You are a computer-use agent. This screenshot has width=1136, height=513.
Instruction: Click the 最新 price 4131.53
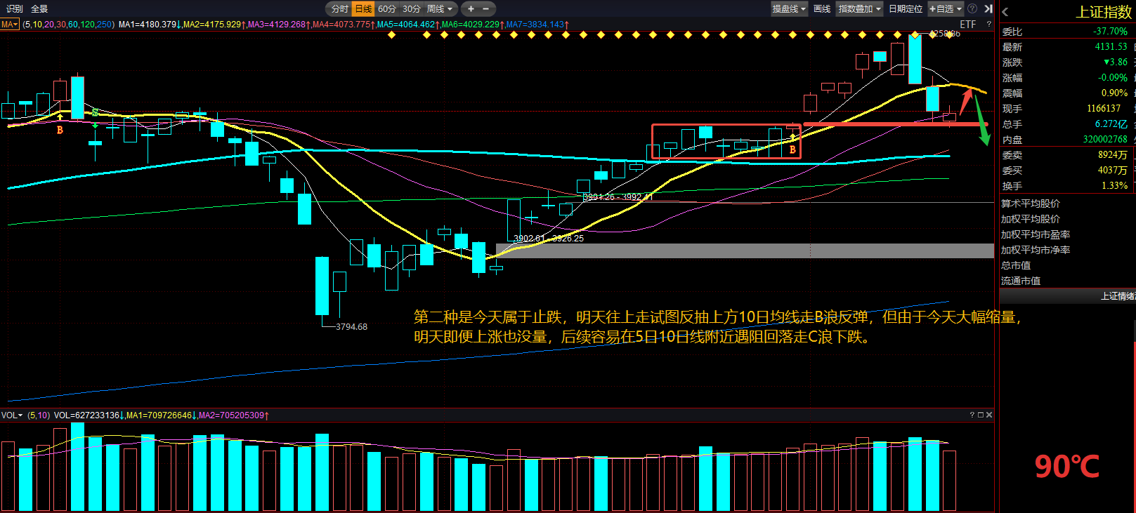[1111, 47]
